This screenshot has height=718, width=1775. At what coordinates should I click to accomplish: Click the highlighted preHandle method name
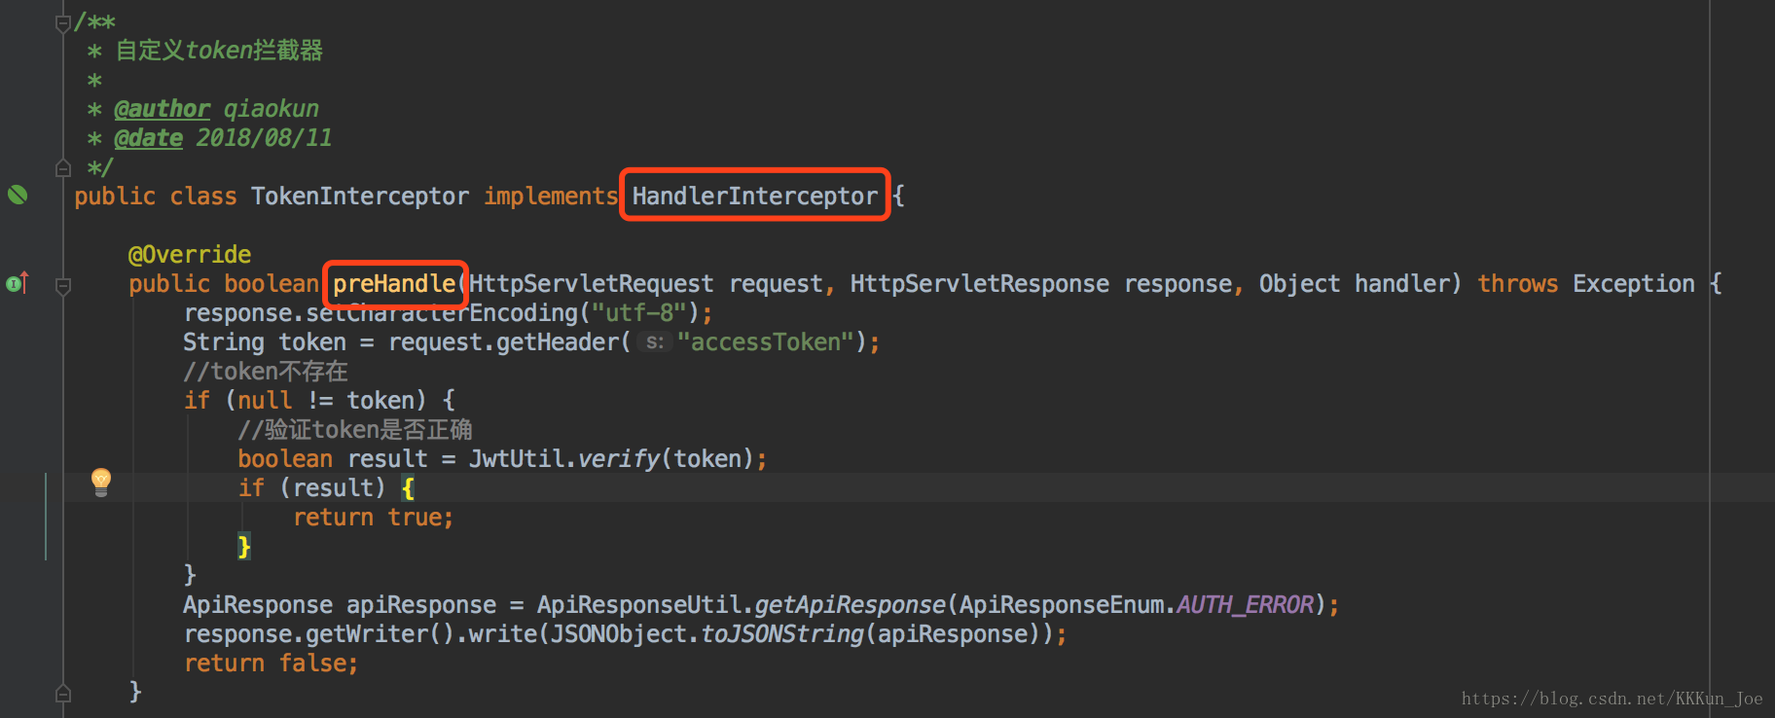click(394, 283)
